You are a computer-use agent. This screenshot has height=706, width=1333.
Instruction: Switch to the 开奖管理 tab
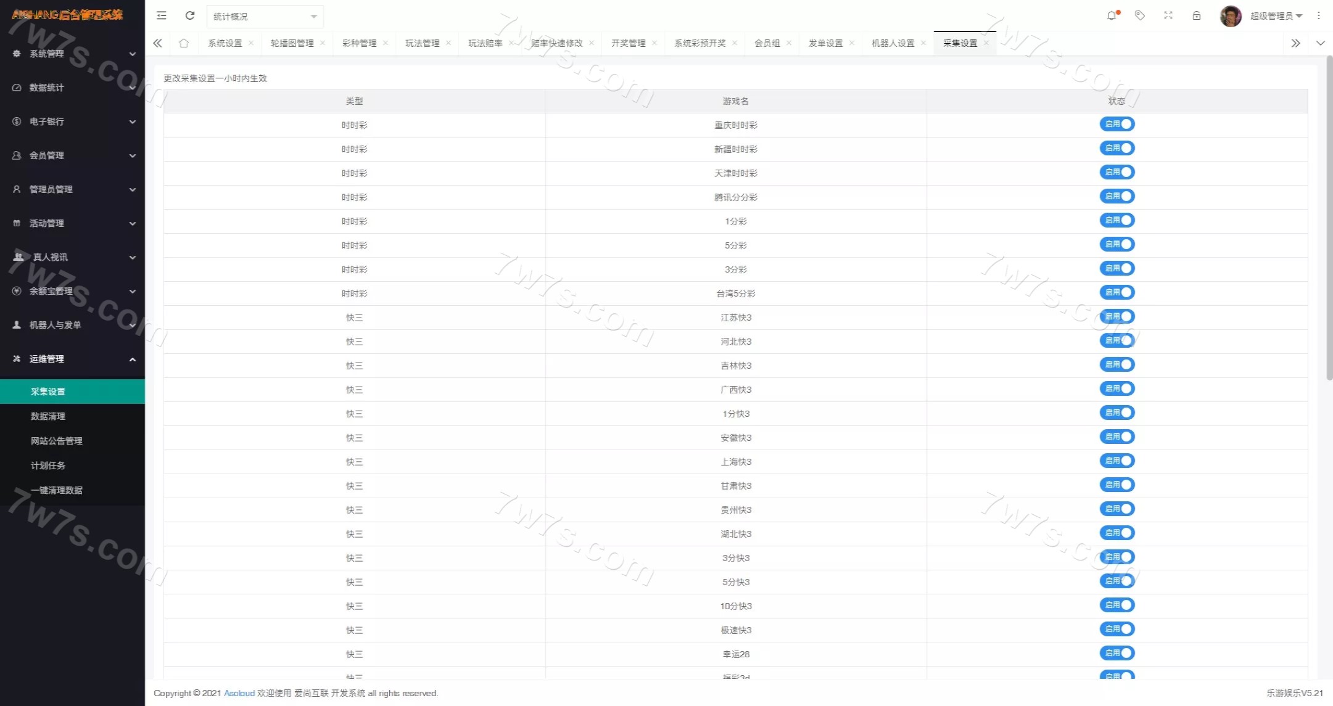click(x=628, y=43)
